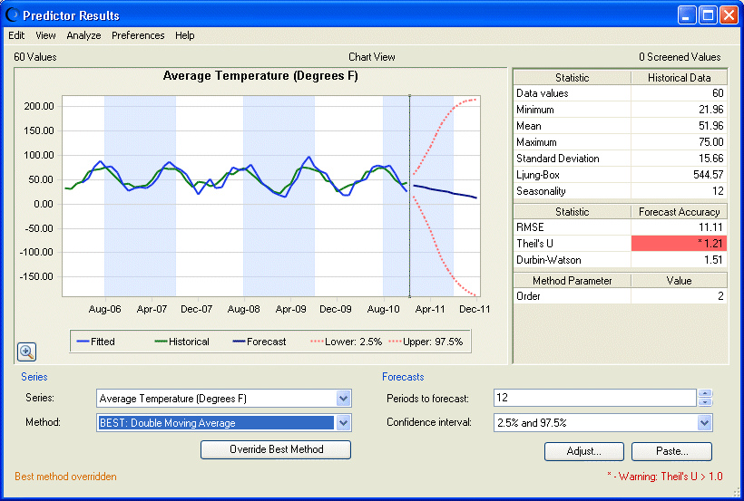744x501 pixels.
Task: Click the Order parameter value 2
Action: click(720, 296)
